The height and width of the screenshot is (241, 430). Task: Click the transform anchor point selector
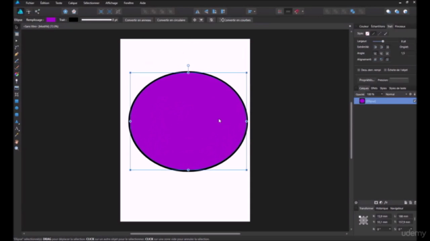[x=363, y=220]
